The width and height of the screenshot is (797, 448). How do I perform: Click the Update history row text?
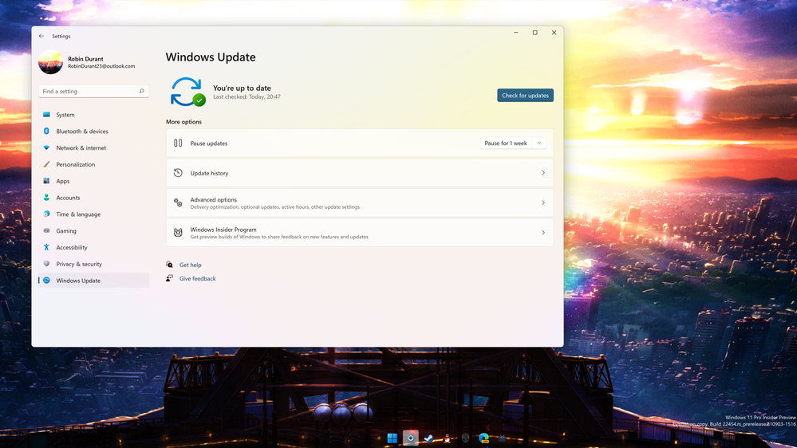[x=209, y=173]
